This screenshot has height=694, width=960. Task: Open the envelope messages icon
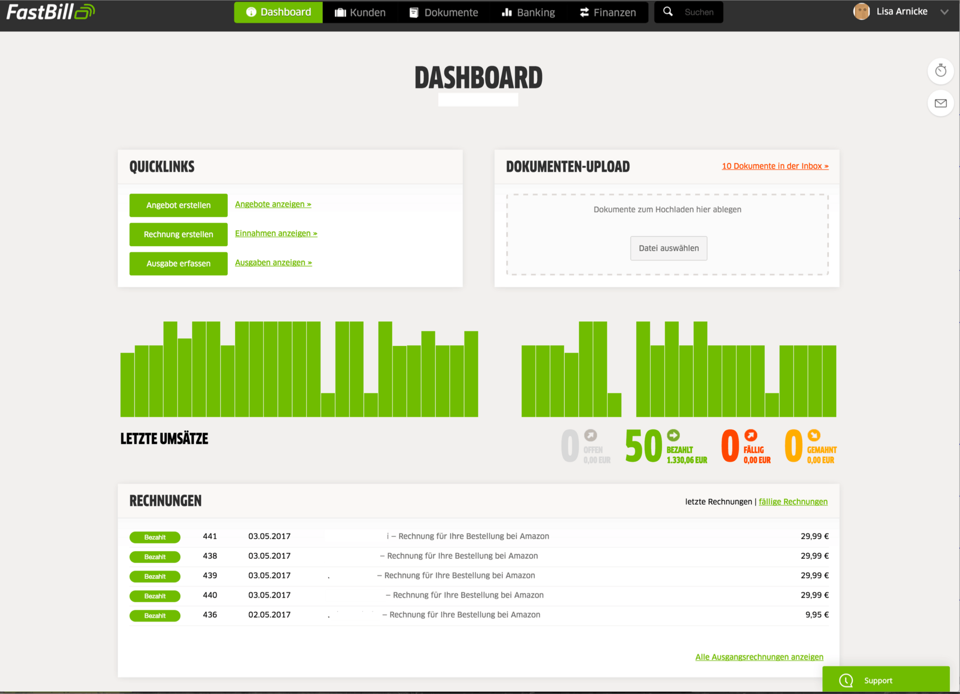click(940, 103)
